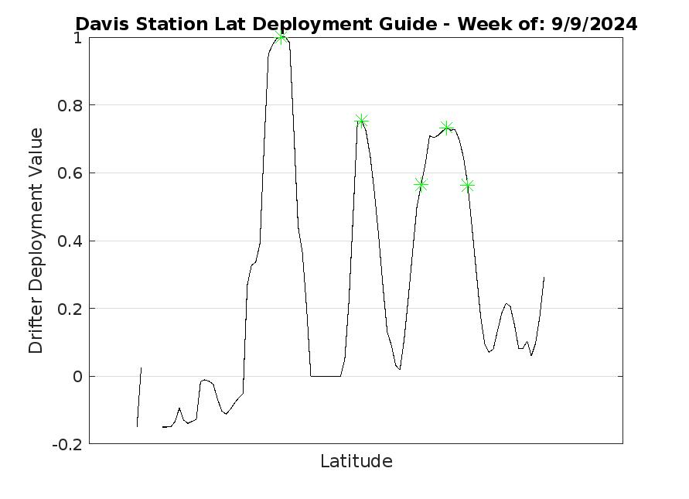Click the y-axis tick label '0'
Screen dimensions: 689x499
pos(78,377)
